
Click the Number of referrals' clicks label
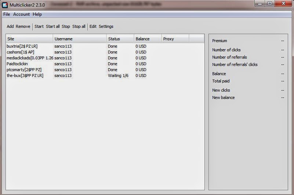pos(235,65)
